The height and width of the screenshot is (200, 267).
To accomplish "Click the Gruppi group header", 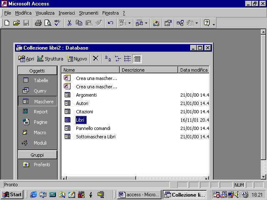I will pos(37,155).
